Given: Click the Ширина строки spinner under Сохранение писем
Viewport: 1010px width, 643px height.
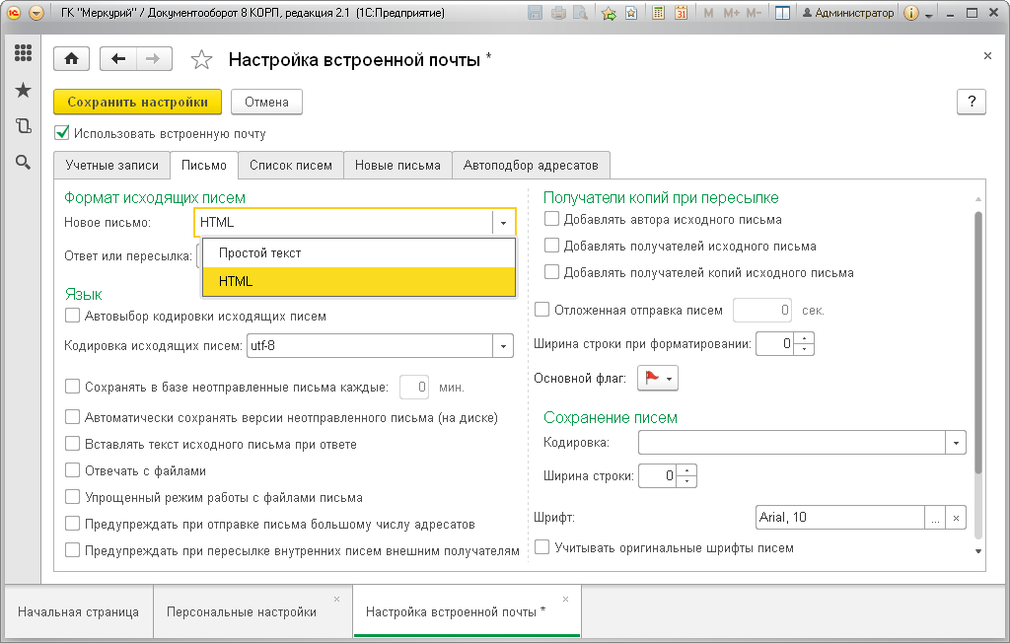Looking at the screenshot, I should (686, 476).
